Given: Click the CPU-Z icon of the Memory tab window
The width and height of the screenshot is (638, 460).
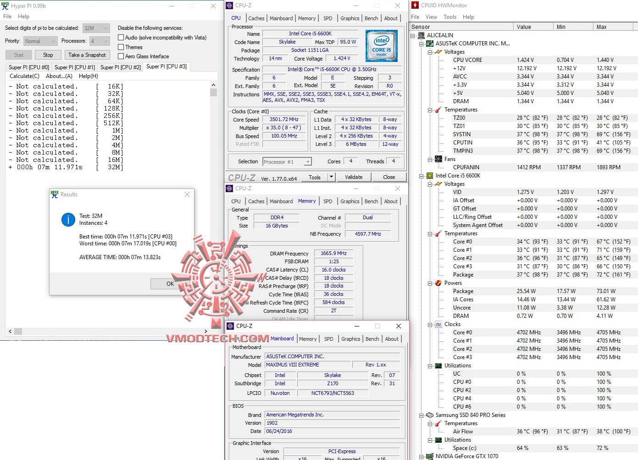Looking at the screenshot, I should [230, 188].
